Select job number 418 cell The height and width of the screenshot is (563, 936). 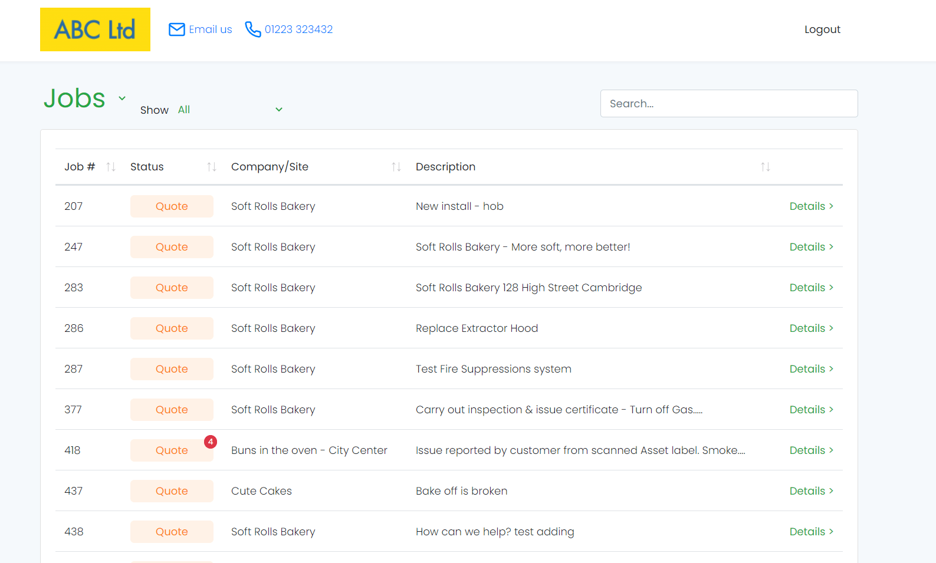click(x=73, y=450)
